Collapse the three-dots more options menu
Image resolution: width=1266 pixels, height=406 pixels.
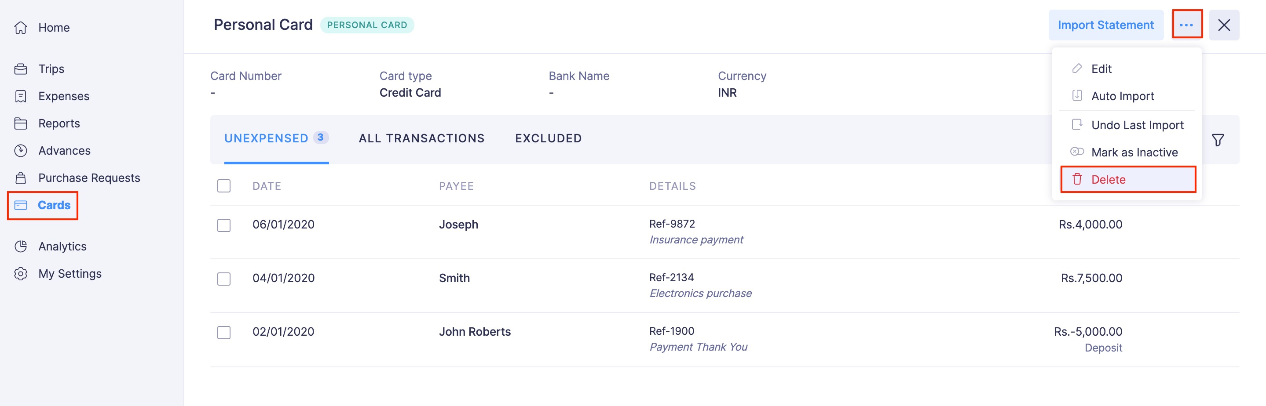(x=1186, y=25)
